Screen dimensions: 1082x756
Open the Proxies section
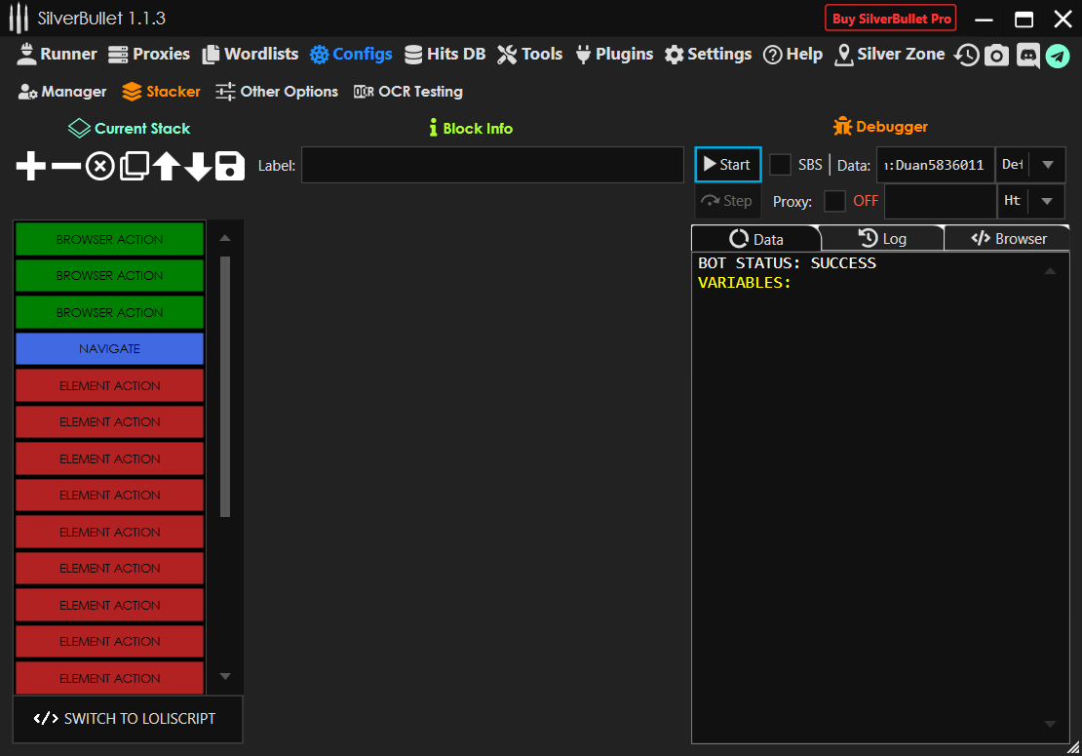coord(149,54)
